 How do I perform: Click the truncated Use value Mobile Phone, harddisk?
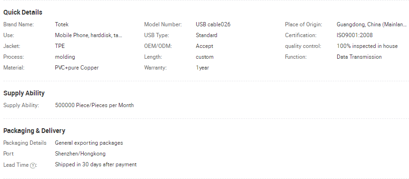click(88, 35)
